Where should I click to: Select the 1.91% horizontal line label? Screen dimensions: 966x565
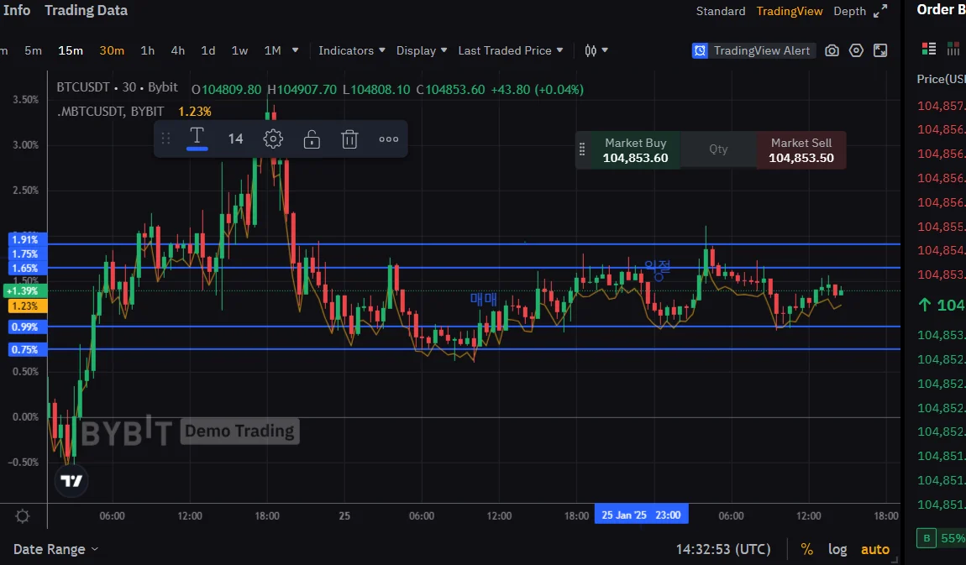(28, 239)
